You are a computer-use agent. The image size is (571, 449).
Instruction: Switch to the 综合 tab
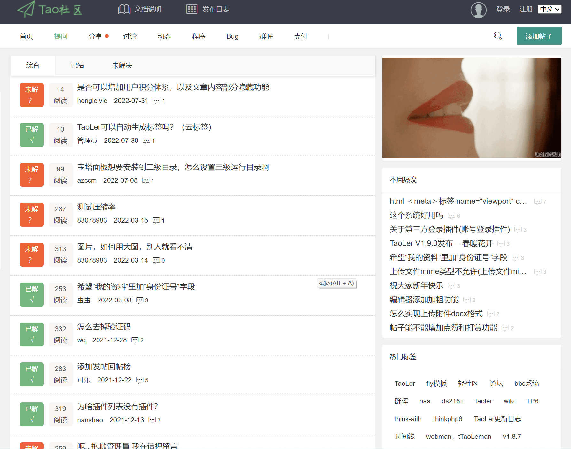click(x=33, y=65)
